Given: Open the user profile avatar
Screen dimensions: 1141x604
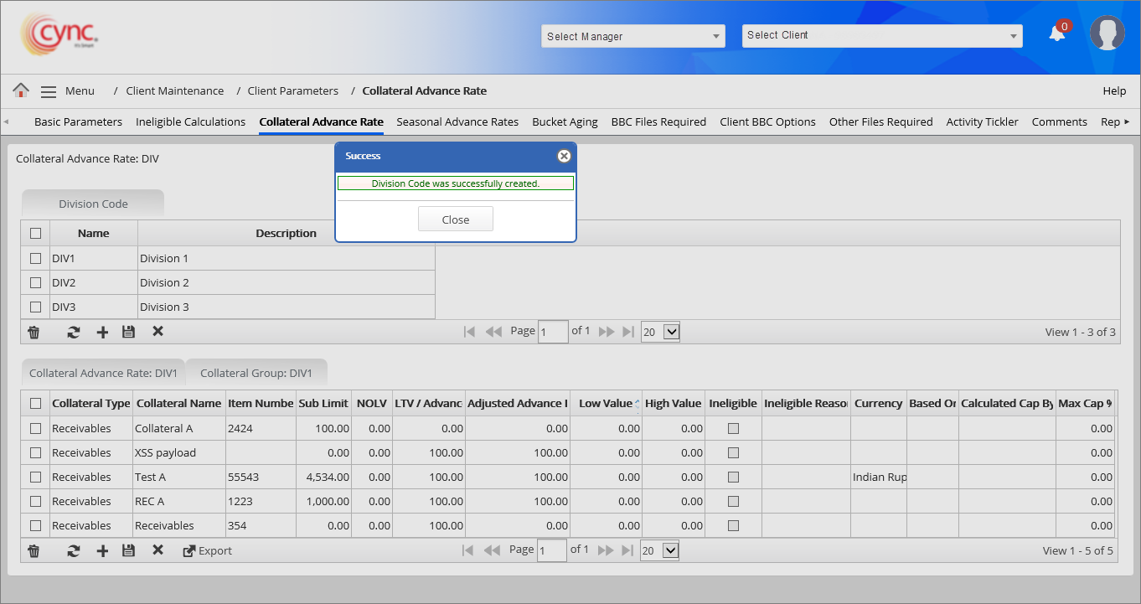Looking at the screenshot, I should 1107,34.
